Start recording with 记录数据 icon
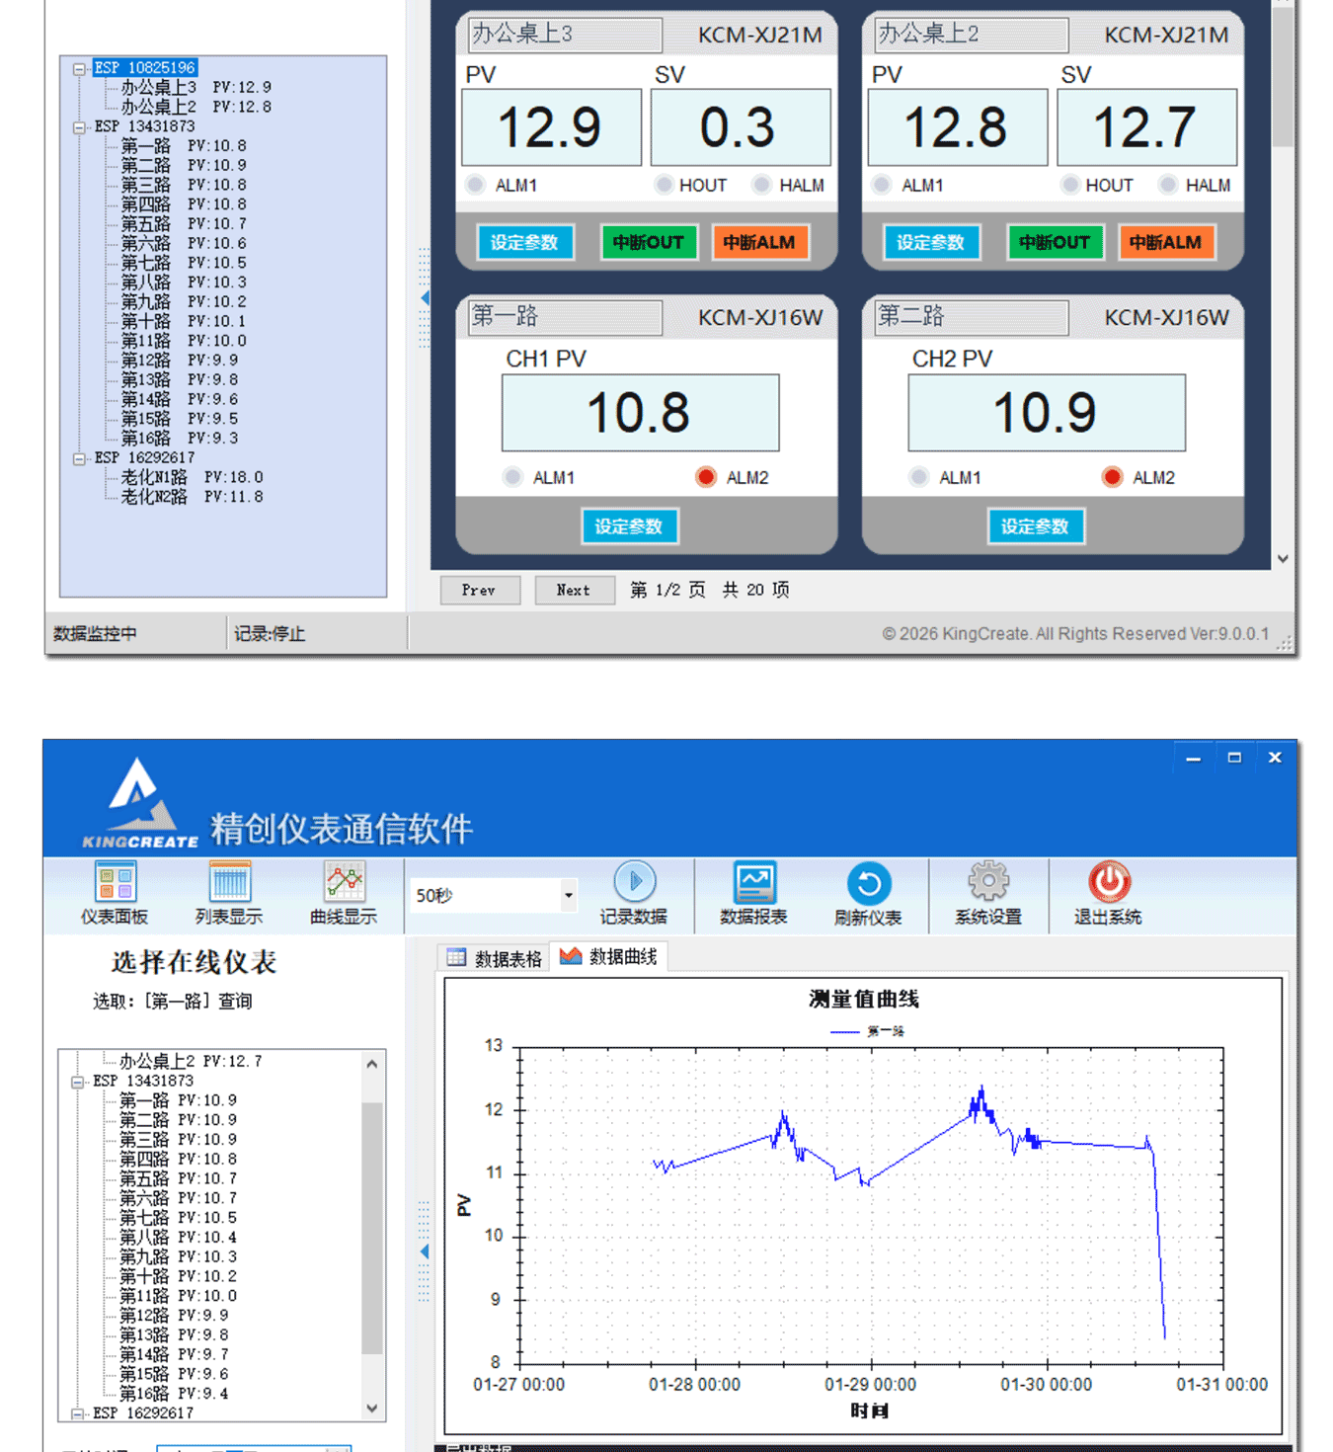Screen dimensions: 1333x1452 [x=634, y=892]
